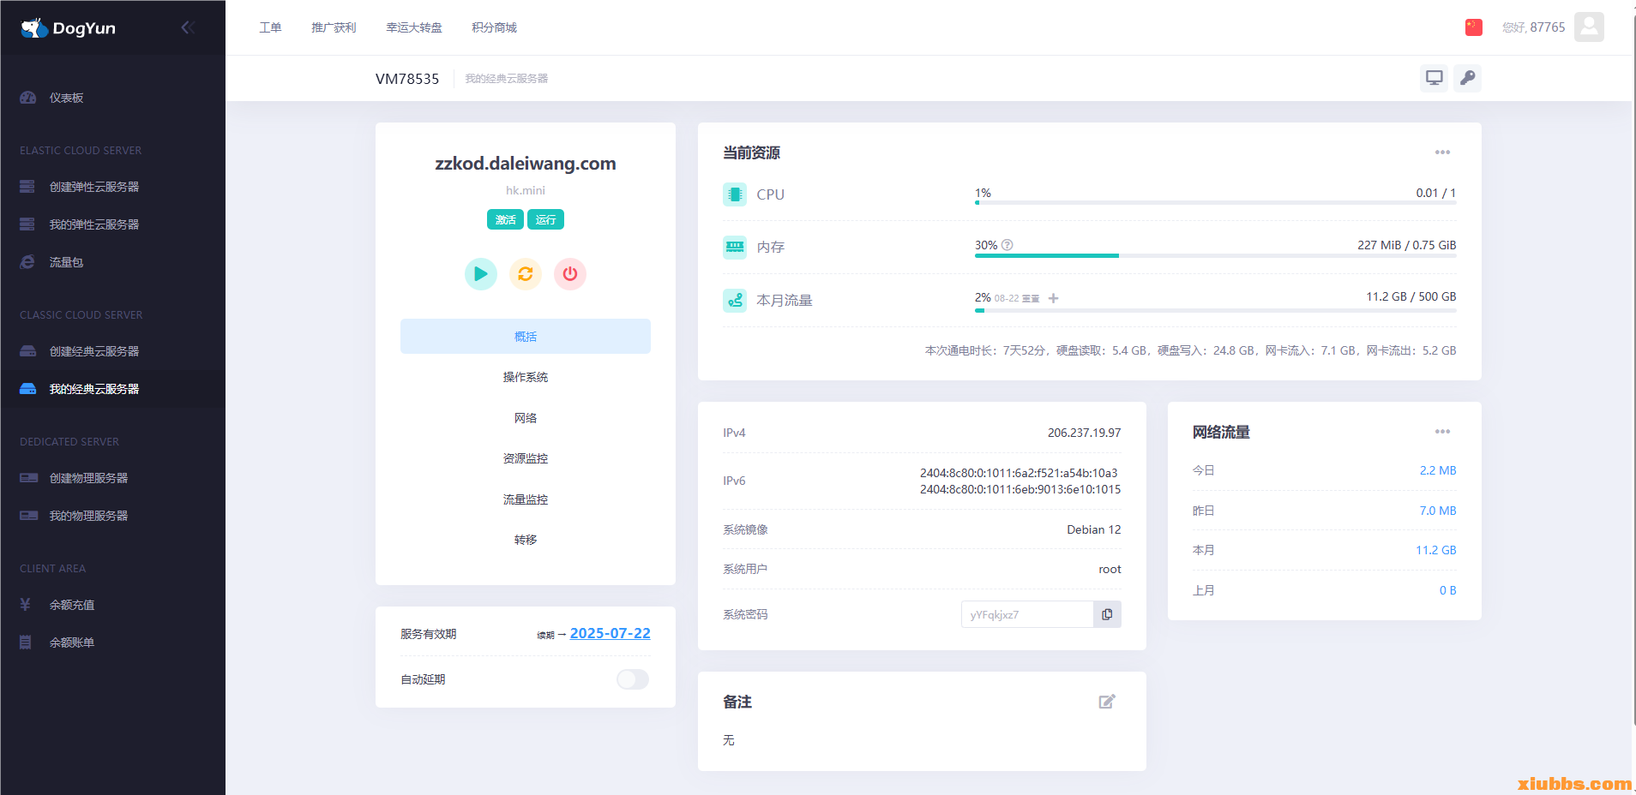
Task: Click the plus icon beside traffic reset
Action: [x=1054, y=298]
